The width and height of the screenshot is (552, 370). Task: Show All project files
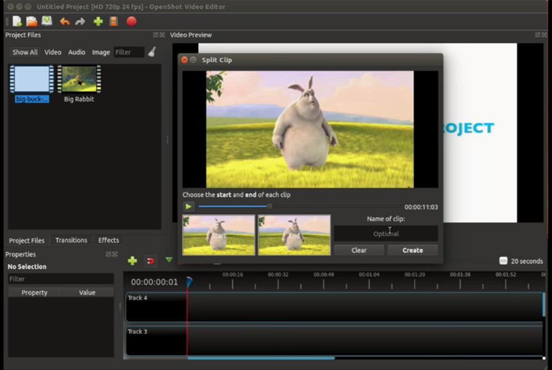pyautogui.click(x=25, y=52)
